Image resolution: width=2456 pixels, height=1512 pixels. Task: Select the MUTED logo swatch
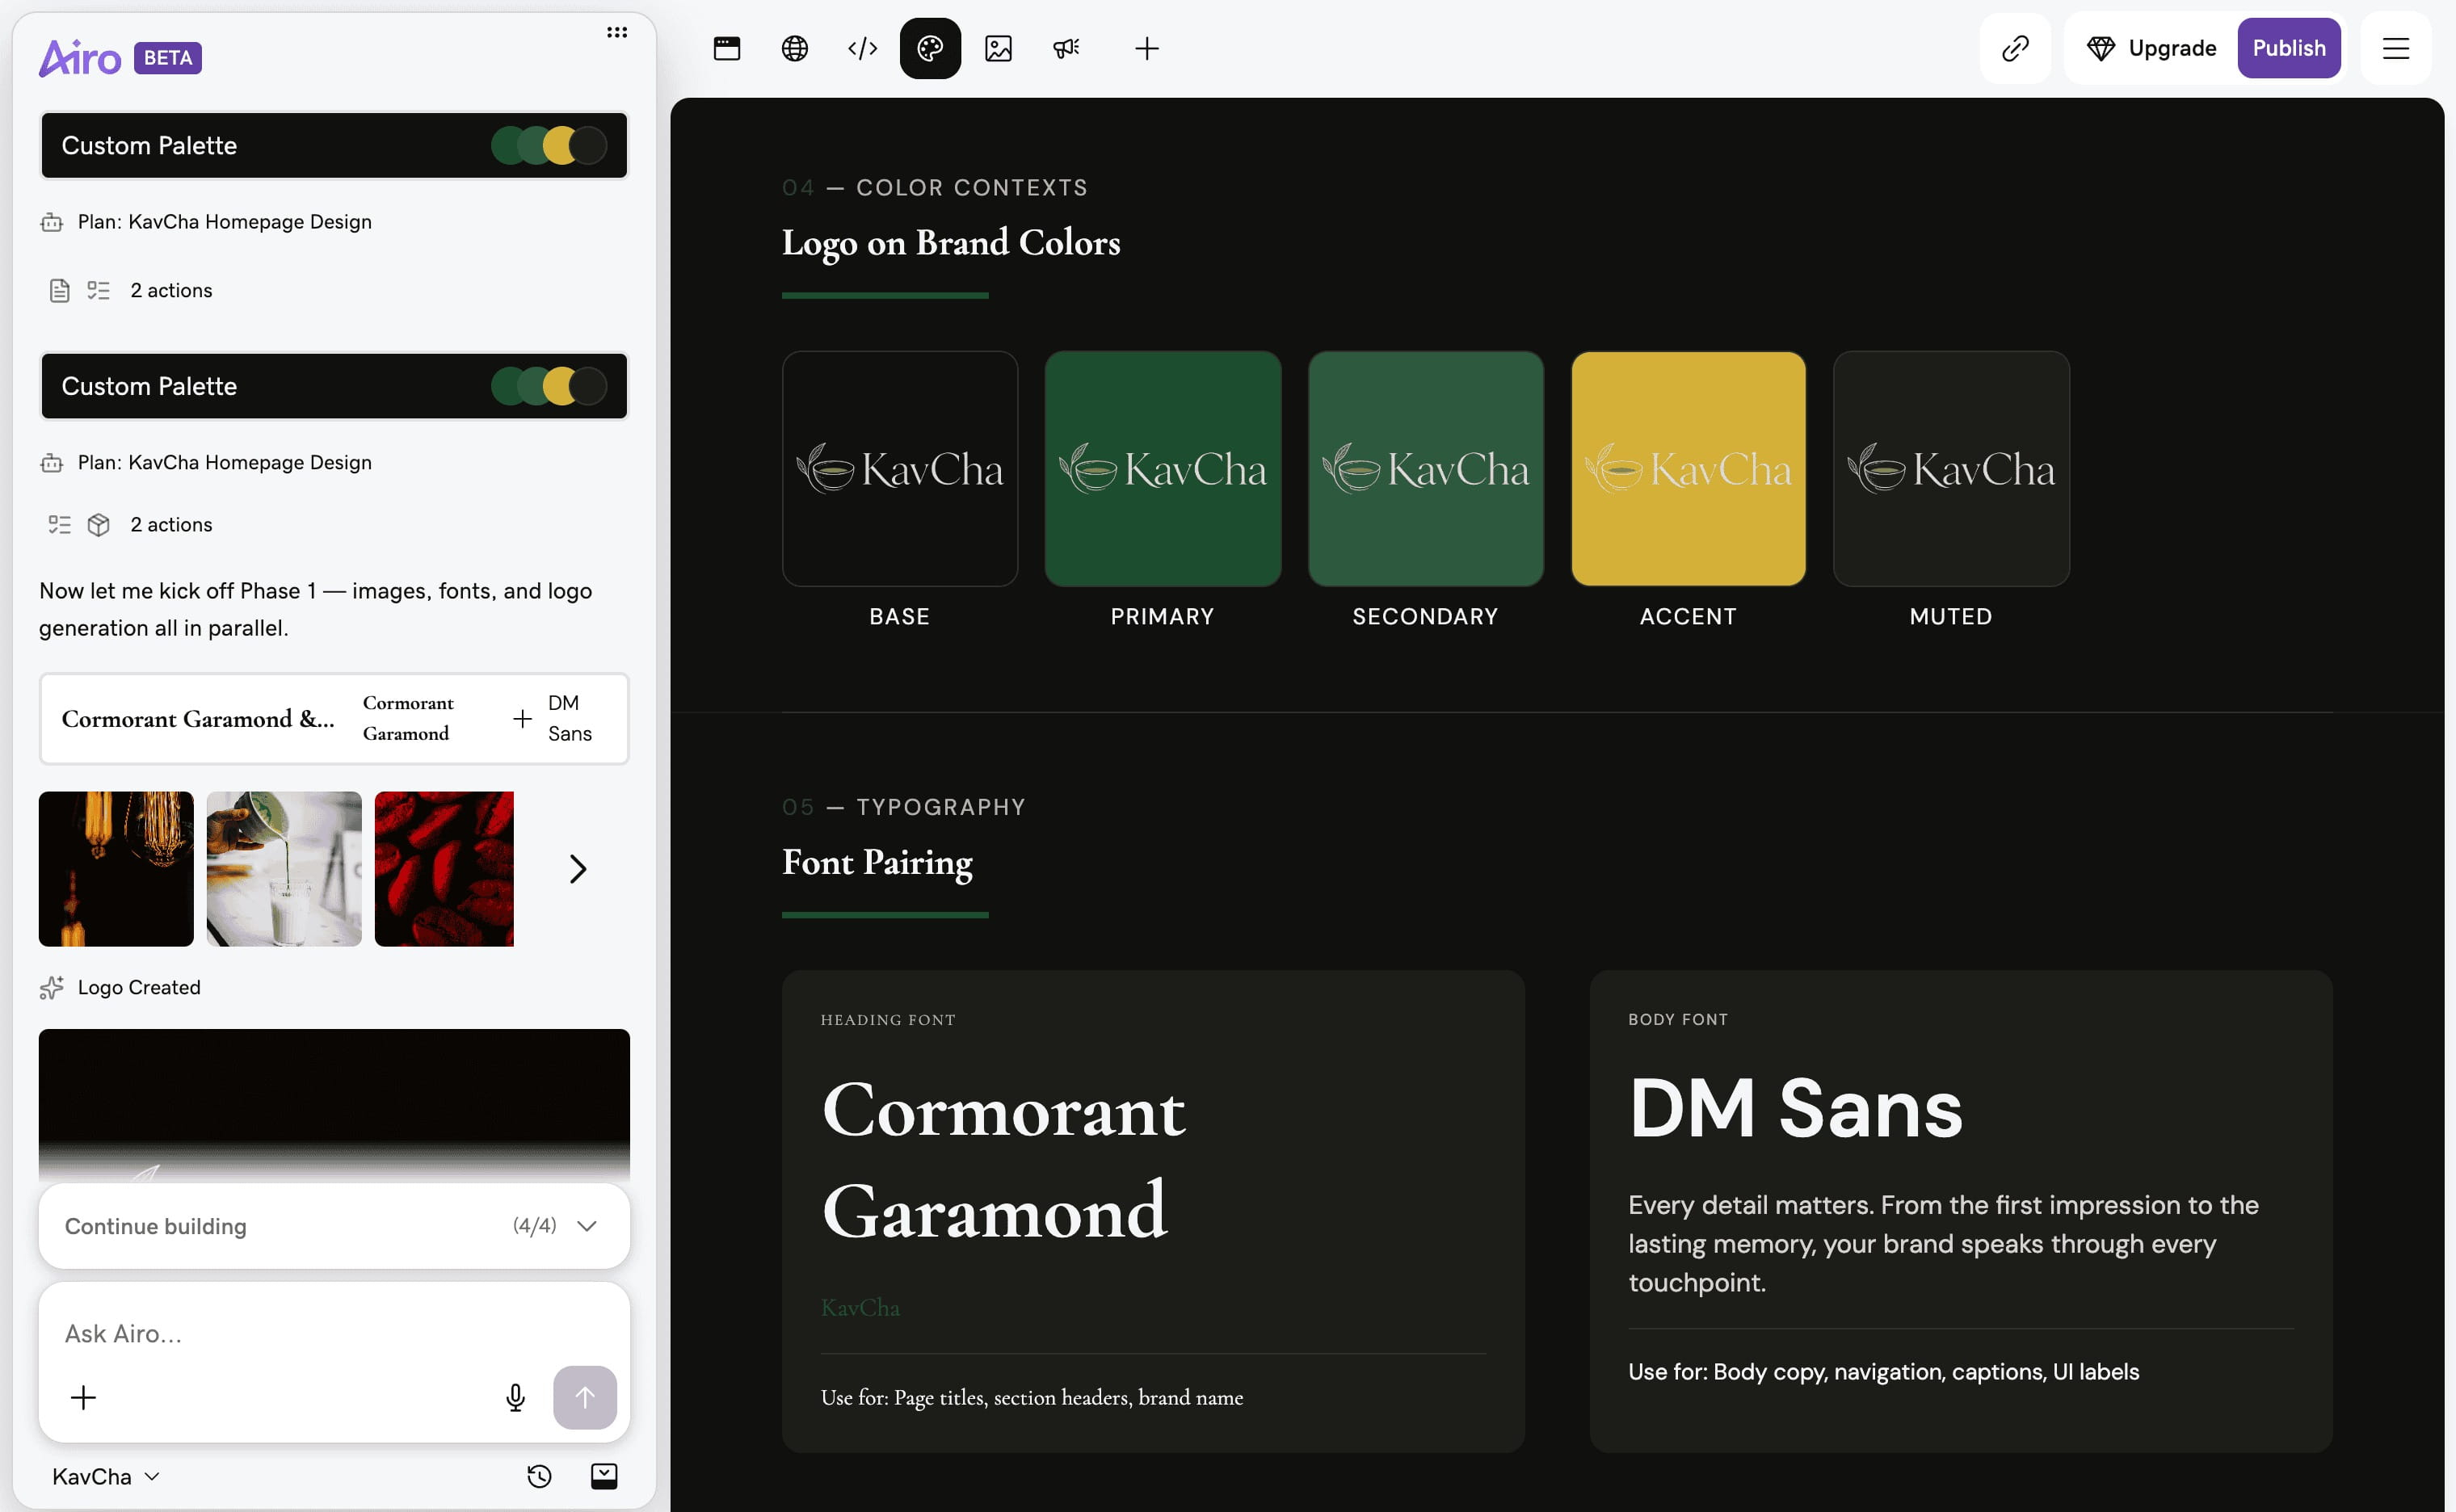pos(1951,469)
